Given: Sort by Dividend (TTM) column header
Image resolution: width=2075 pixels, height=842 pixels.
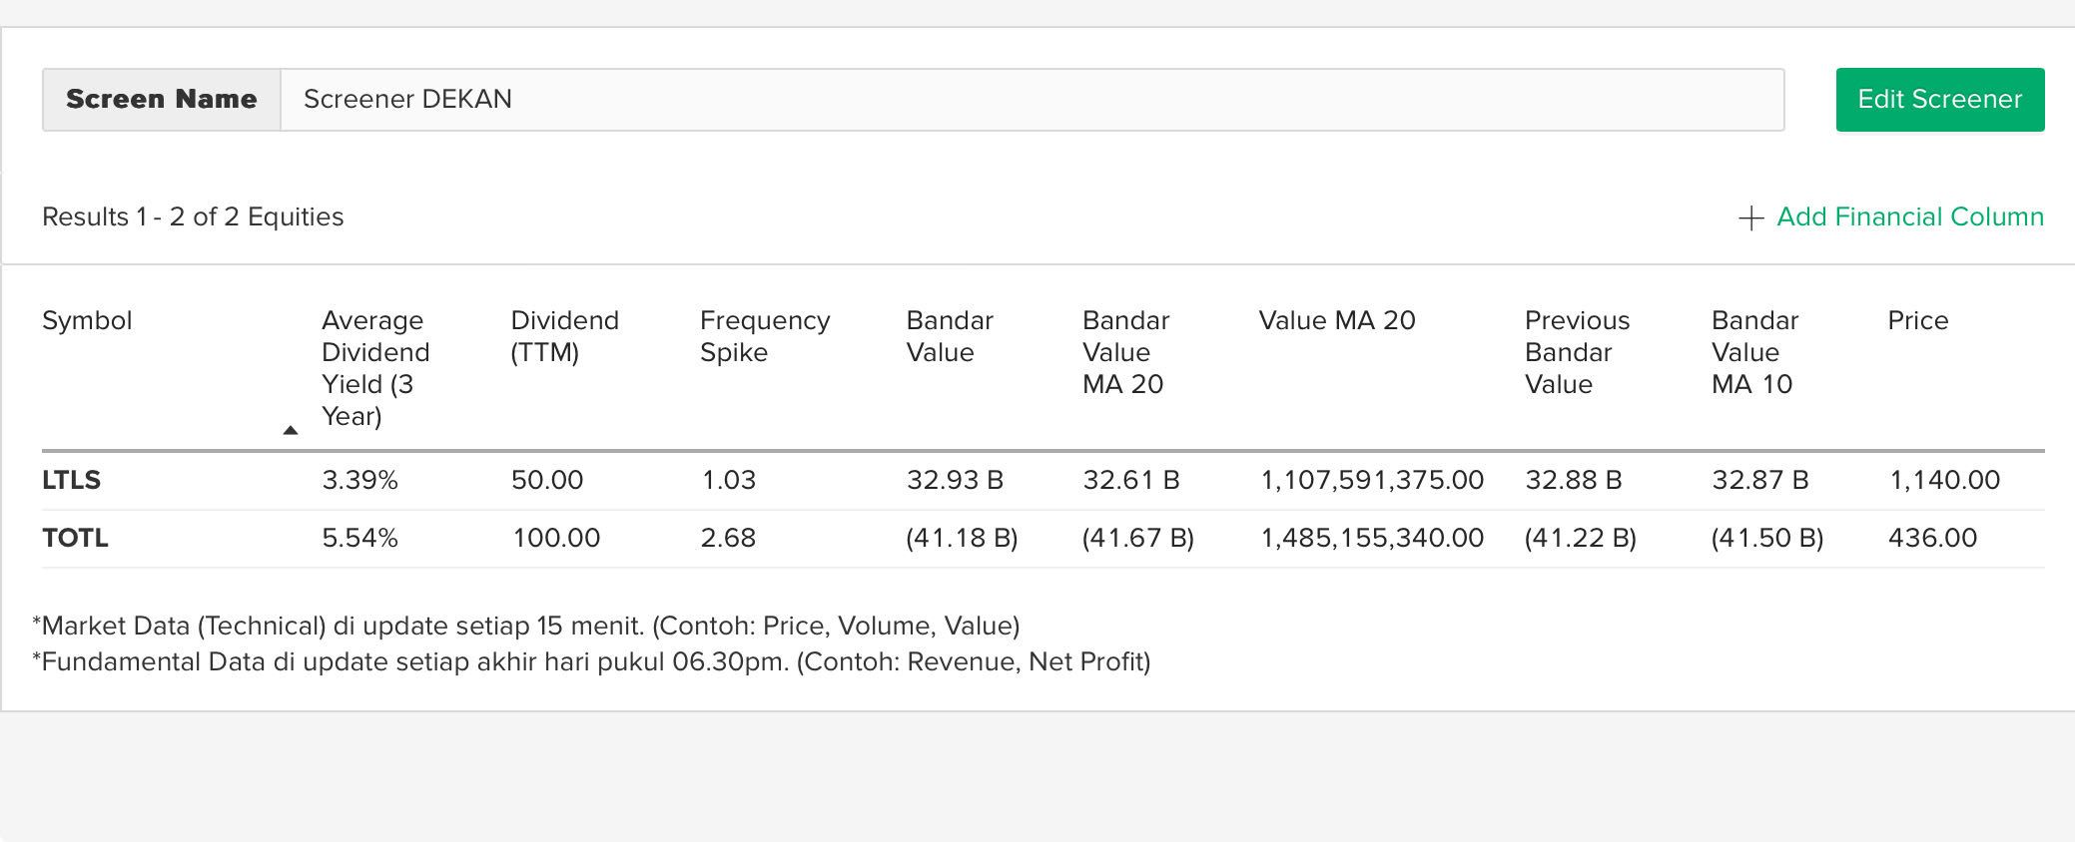Looking at the screenshot, I should pos(564,336).
